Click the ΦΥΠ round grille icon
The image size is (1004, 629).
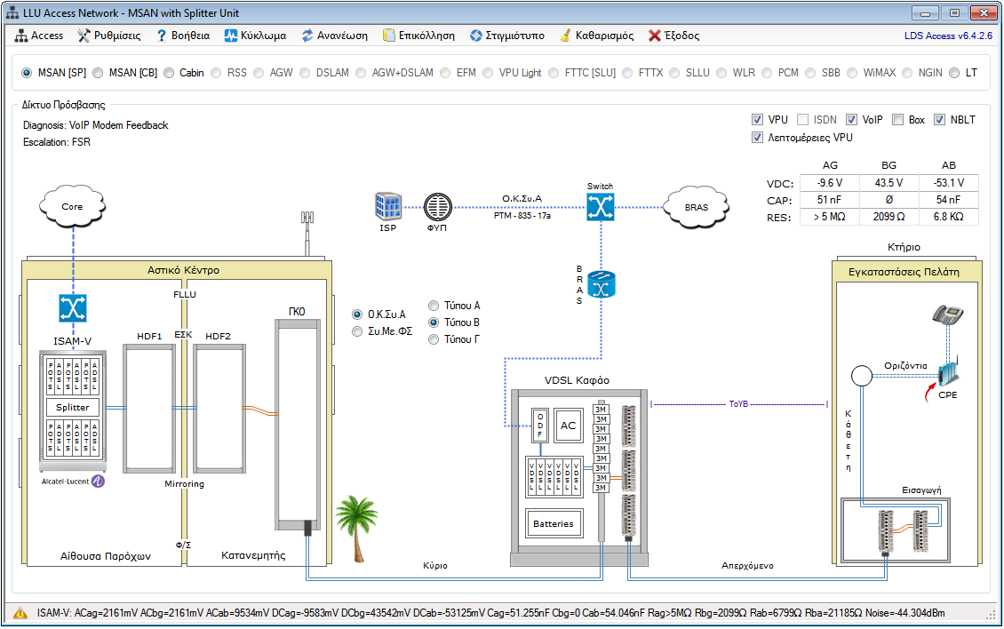(x=436, y=207)
